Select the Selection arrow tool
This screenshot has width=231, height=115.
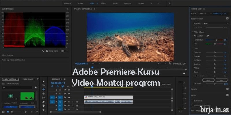[x=44, y=81]
